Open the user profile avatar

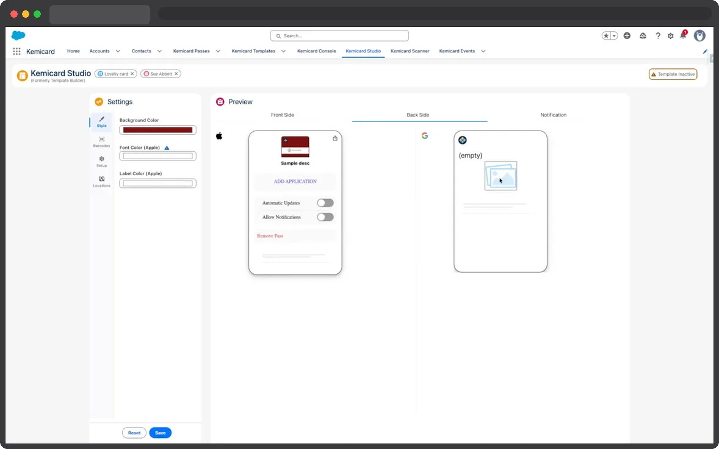tap(699, 36)
